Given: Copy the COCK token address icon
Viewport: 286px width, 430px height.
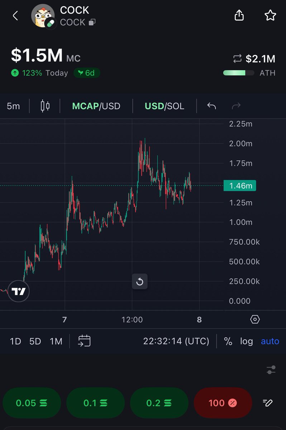Looking at the screenshot, I should pos(92,22).
